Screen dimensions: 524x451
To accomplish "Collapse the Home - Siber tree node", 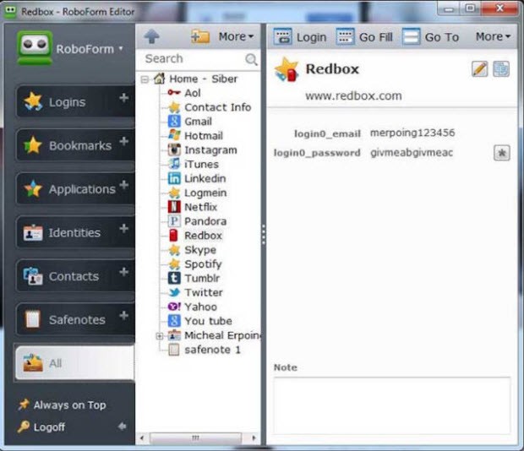I will pyautogui.click(x=146, y=79).
